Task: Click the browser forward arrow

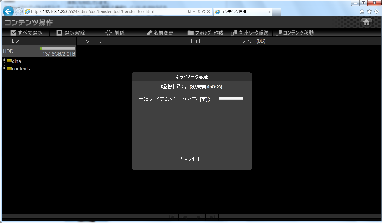Action: 19,12
